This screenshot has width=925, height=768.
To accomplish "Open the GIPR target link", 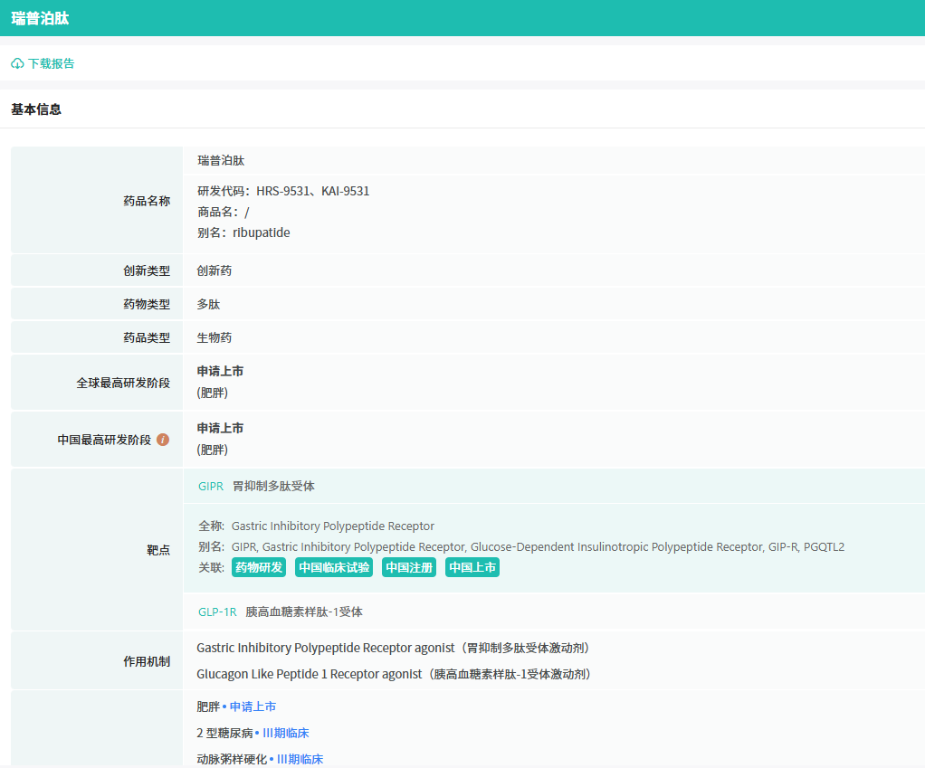I will click(211, 487).
